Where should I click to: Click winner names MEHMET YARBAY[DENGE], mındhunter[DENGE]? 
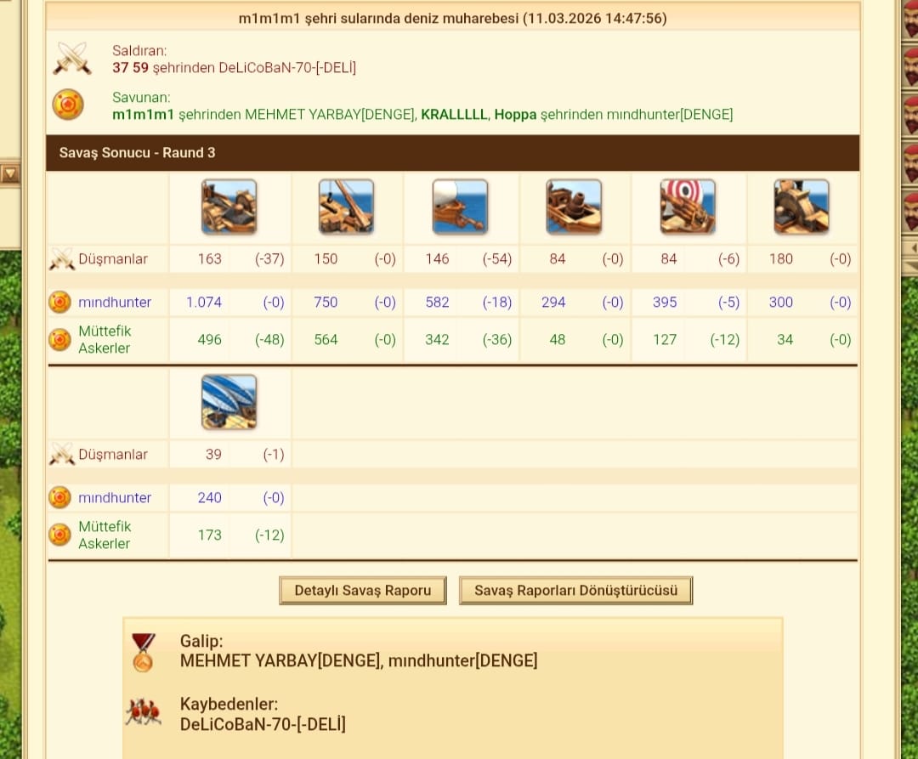(x=359, y=661)
